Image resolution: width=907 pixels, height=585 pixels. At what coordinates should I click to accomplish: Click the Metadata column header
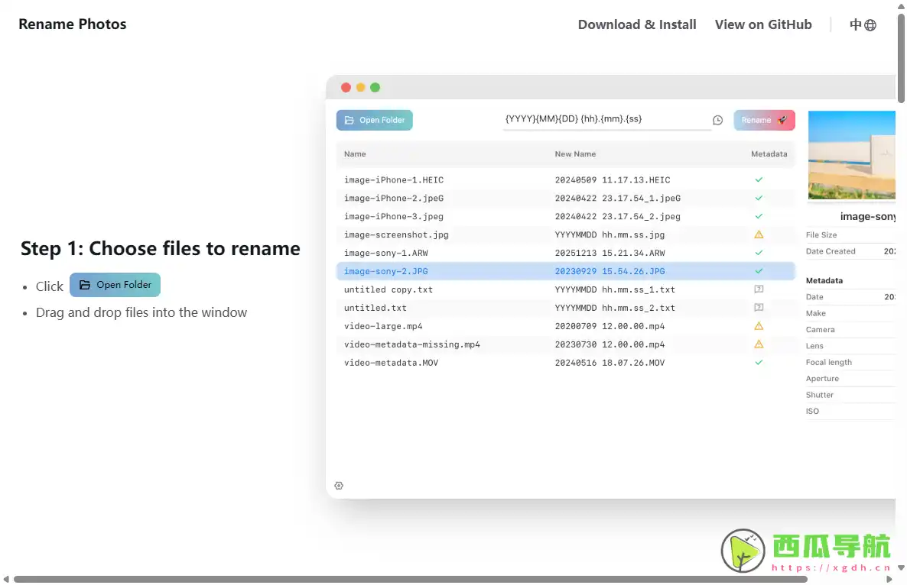[x=769, y=154]
